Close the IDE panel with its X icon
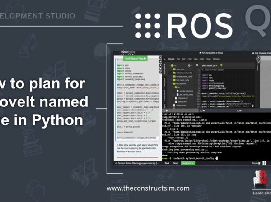This screenshot has height=202, width=271. [258, 57]
